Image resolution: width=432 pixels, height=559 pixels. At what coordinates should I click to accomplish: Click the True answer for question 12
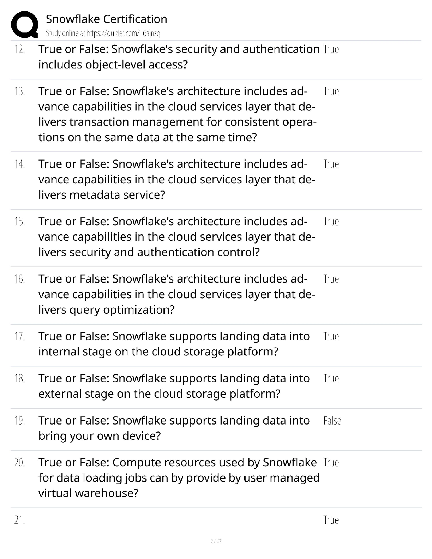point(331,49)
